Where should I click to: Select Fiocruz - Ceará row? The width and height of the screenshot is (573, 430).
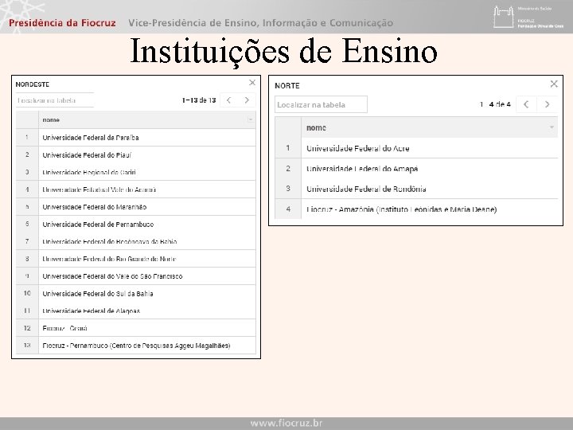coord(136,328)
